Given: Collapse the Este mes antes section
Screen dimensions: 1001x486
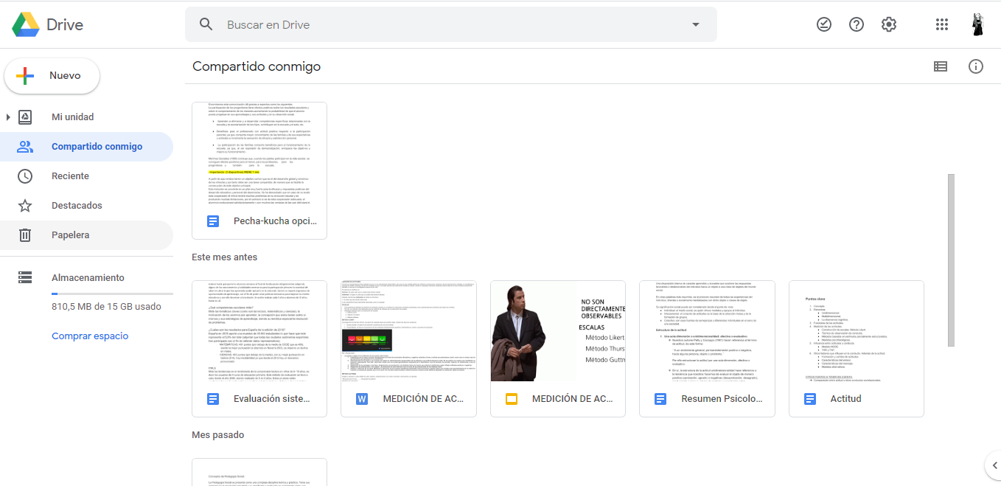Looking at the screenshot, I should pyautogui.click(x=223, y=257).
